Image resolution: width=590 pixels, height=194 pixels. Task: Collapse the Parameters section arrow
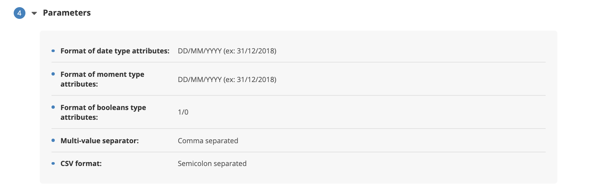pyautogui.click(x=34, y=13)
